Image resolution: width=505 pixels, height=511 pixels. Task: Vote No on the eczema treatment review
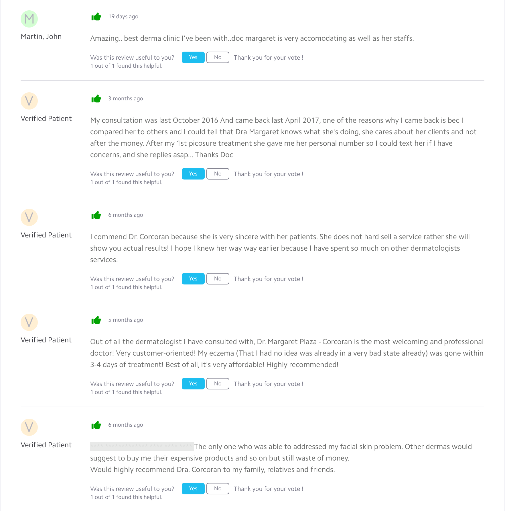coord(218,384)
